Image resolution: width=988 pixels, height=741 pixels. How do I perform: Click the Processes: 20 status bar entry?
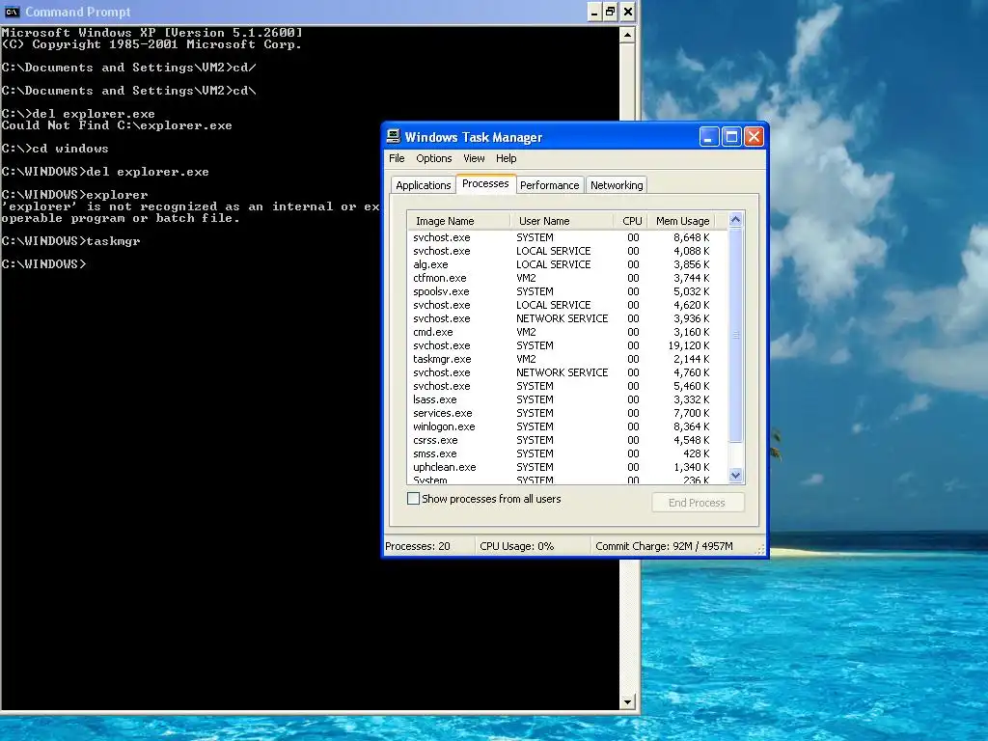pos(428,546)
